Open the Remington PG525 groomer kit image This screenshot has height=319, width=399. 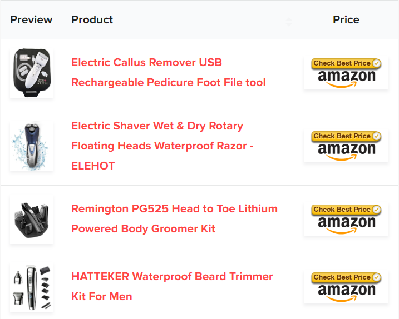coord(32,219)
